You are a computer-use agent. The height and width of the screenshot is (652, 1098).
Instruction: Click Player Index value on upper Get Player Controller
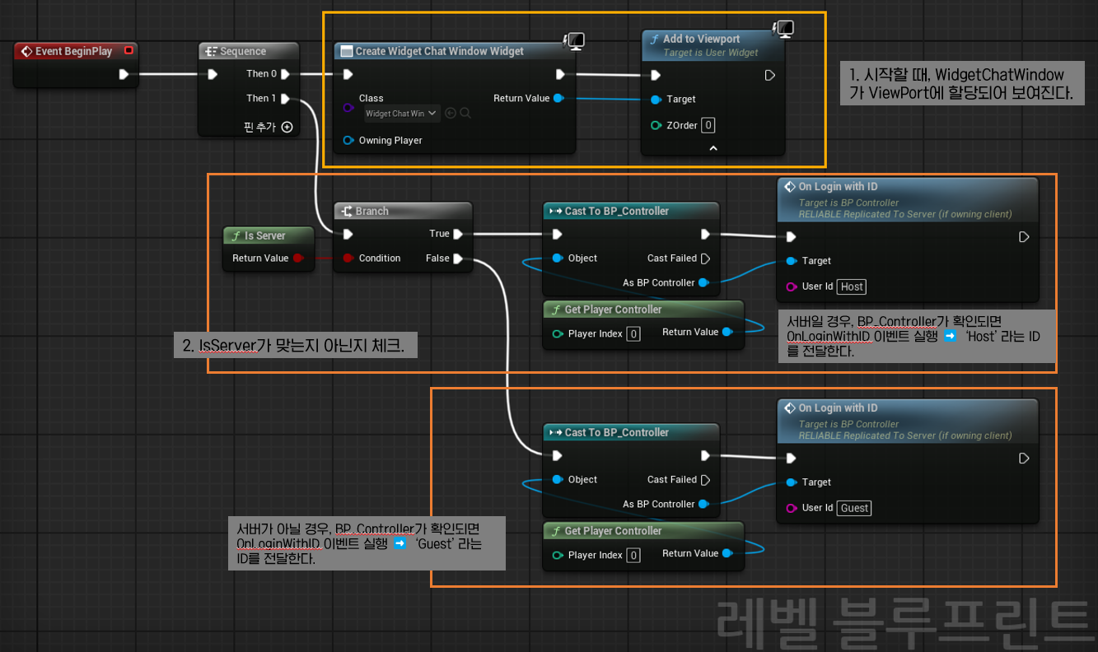pos(633,333)
